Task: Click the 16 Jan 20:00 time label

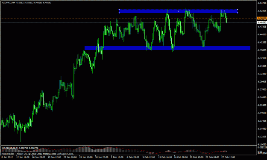Action: 38,157
